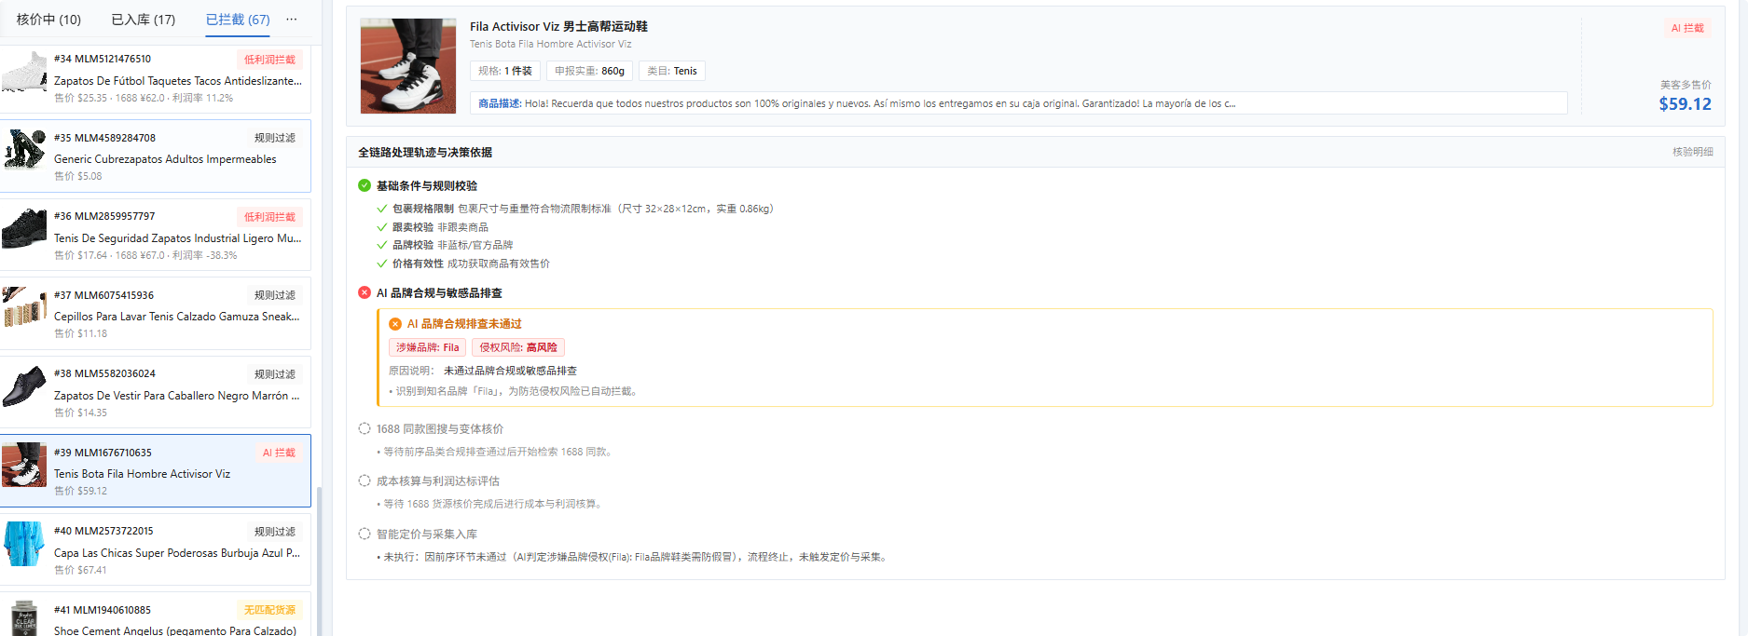Select item #41 MLM1940610885 Shoe Cement Angelus
This screenshot has height=636, width=1748.
click(156, 615)
